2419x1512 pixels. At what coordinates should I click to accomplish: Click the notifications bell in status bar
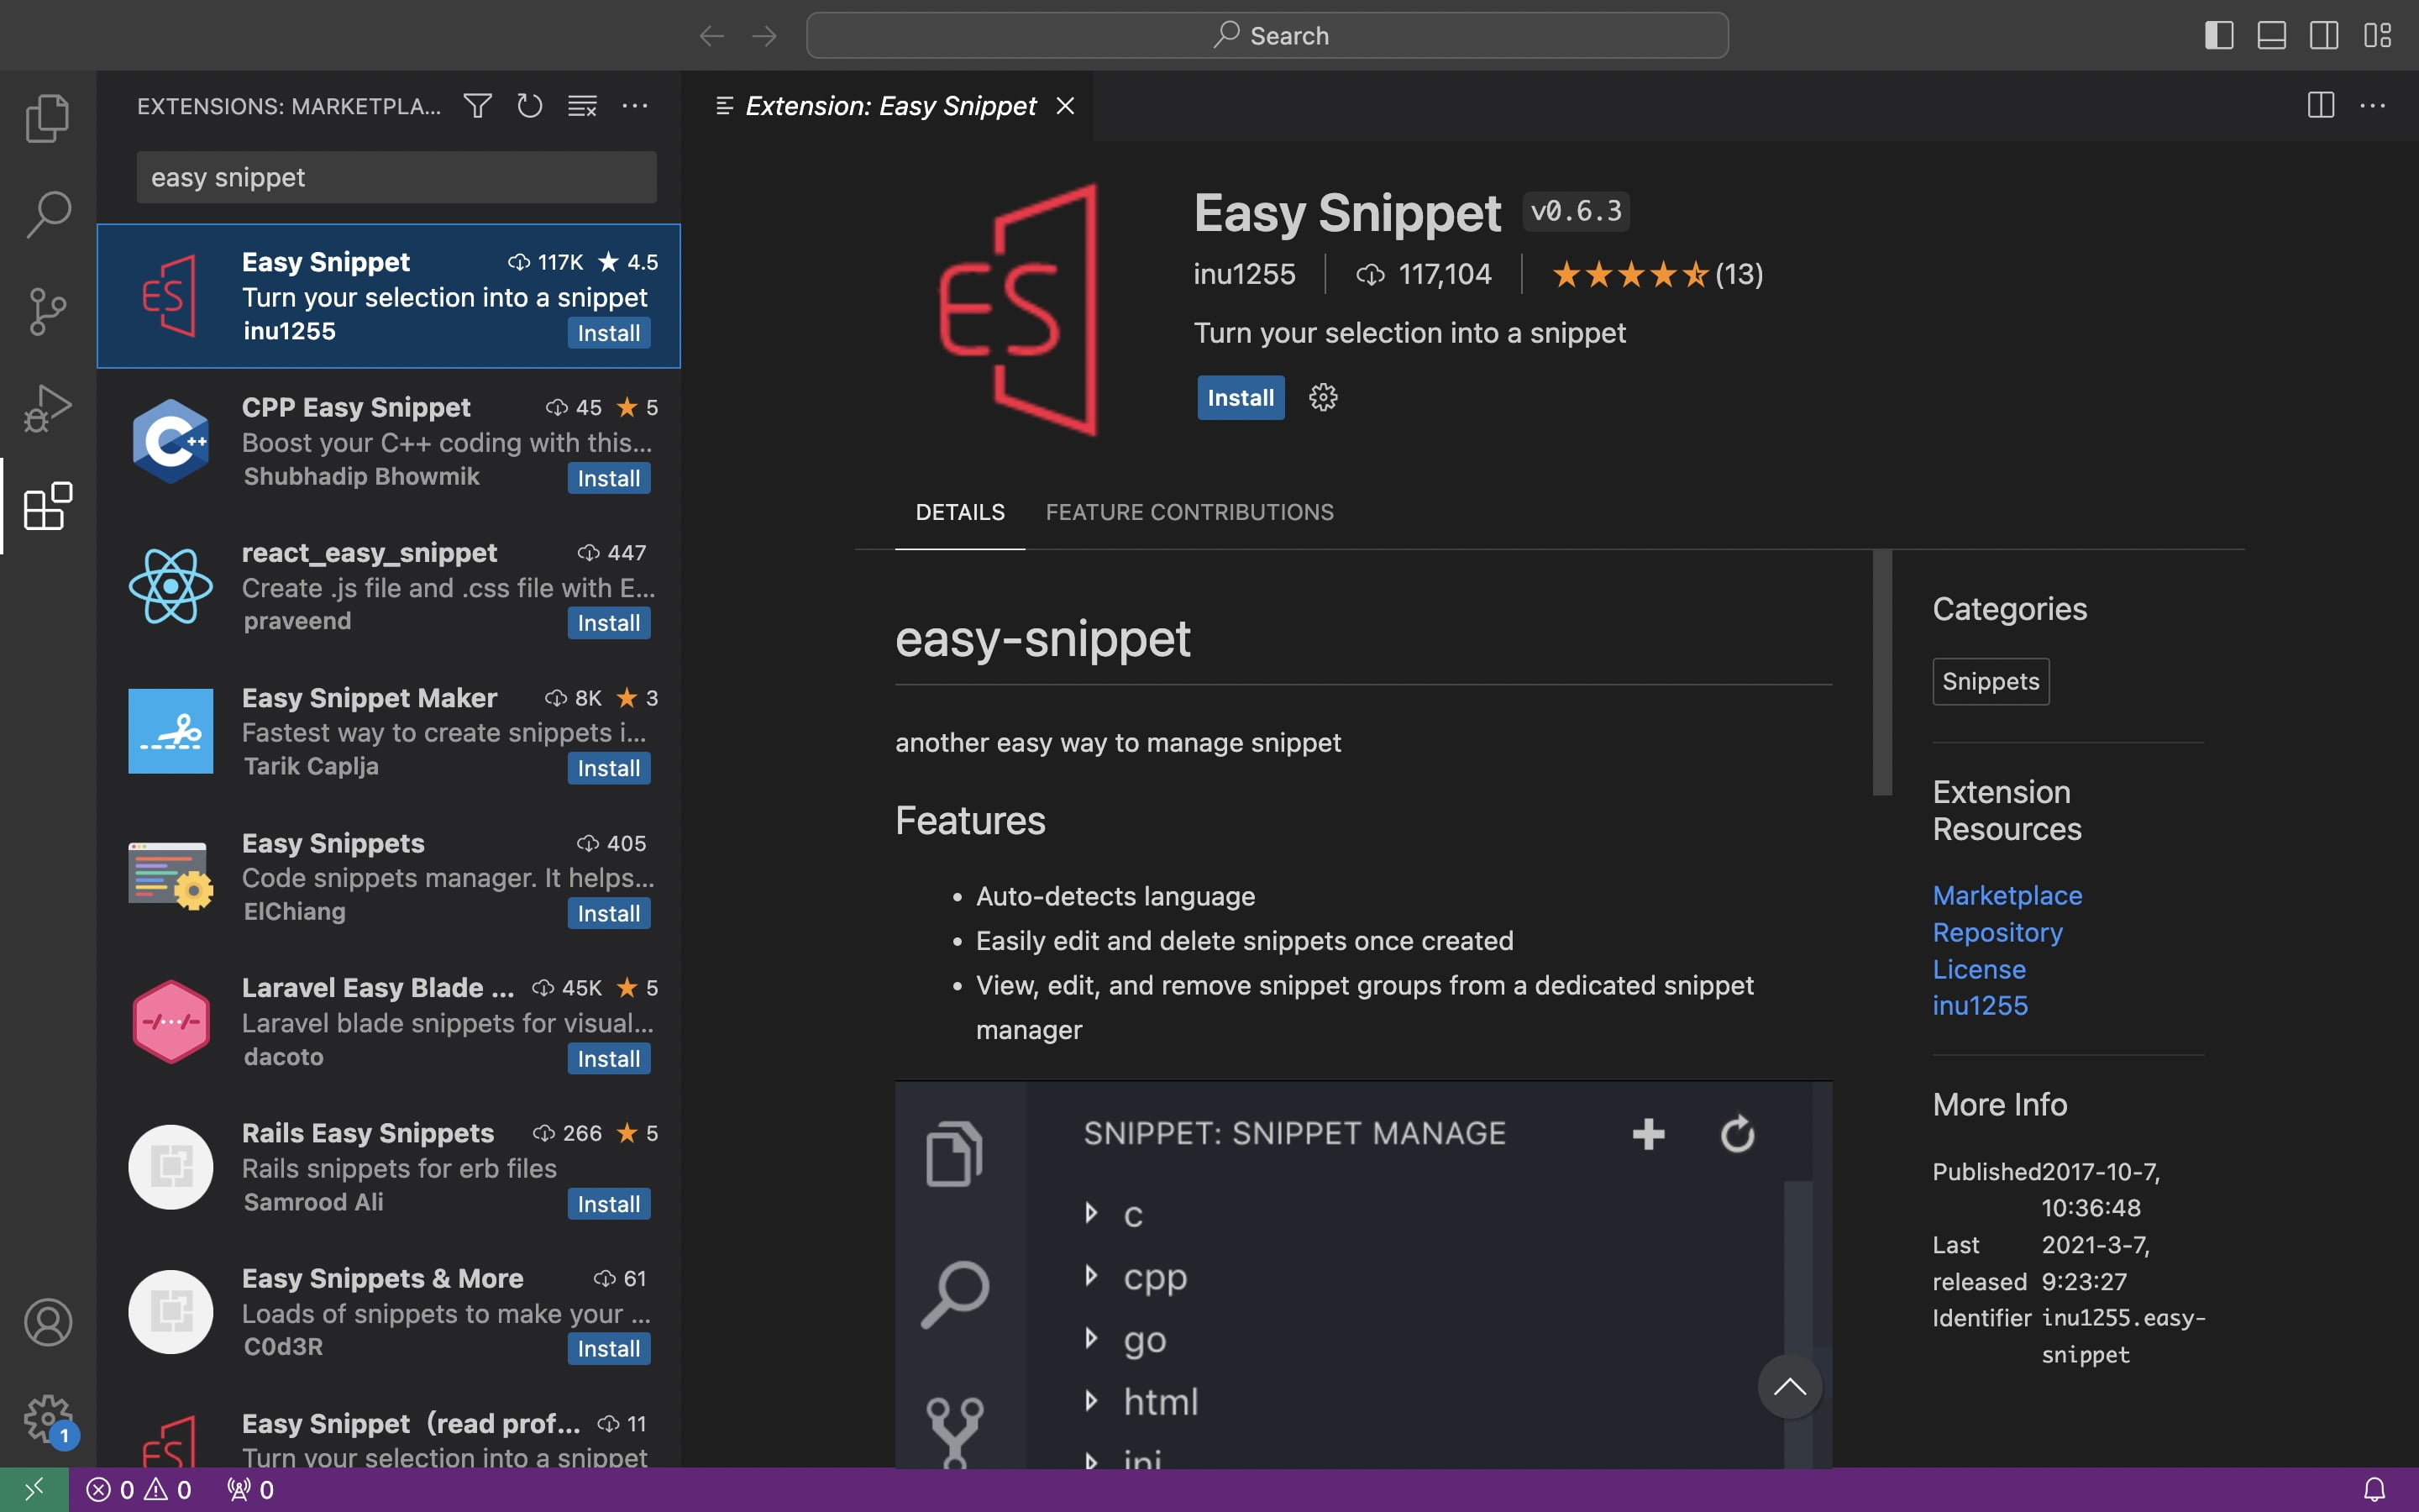coord(2374,1490)
